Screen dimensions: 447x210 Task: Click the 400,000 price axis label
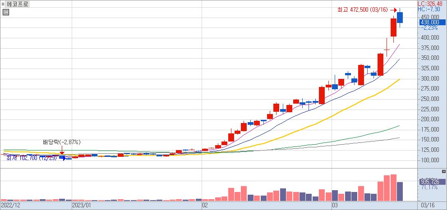(x=430, y=38)
